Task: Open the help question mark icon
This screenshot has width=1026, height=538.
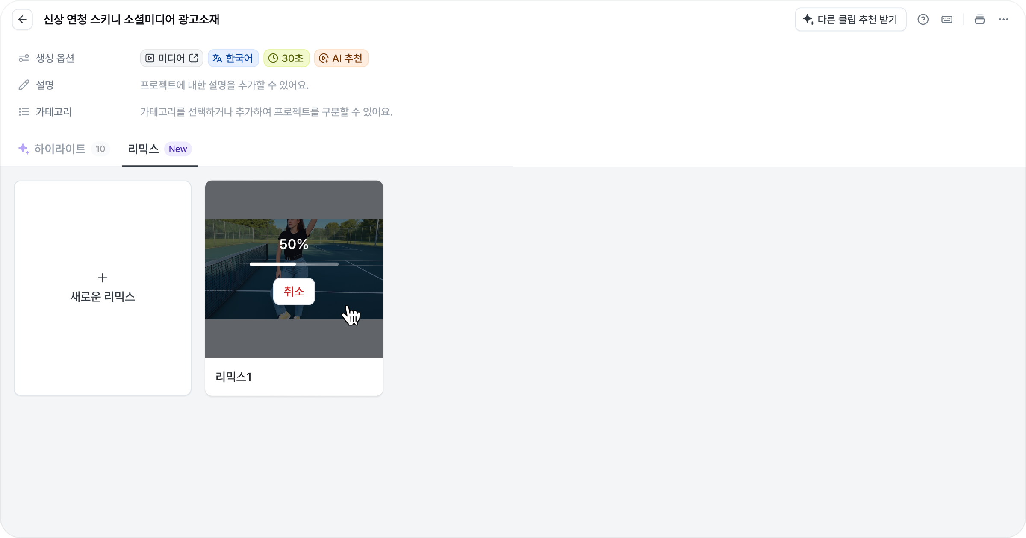Action: pyautogui.click(x=923, y=20)
